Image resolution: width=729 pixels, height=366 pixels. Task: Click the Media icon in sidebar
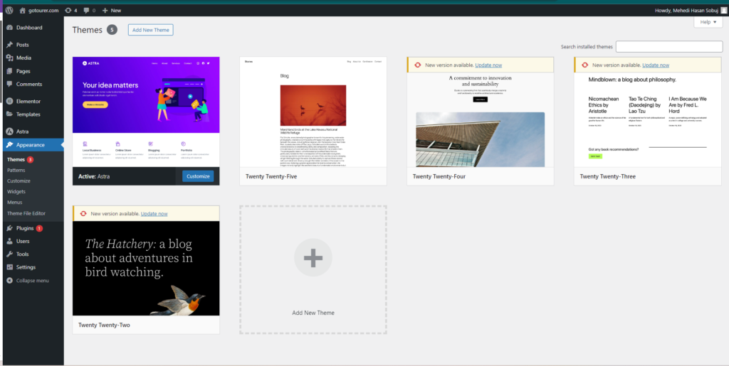point(10,58)
